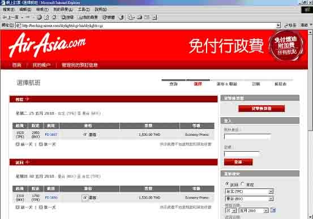Viewport: 313px width, 219px height.
Task: Go back with the 上一頁 toolbar button
Action: [x=11, y=17]
